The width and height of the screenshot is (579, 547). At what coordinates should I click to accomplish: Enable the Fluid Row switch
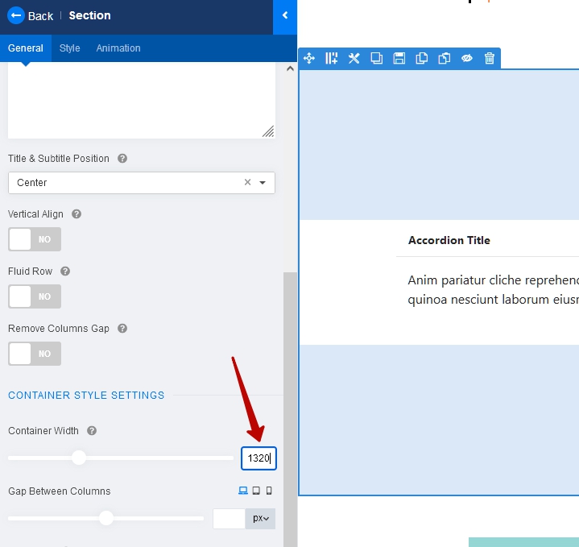click(35, 296)
